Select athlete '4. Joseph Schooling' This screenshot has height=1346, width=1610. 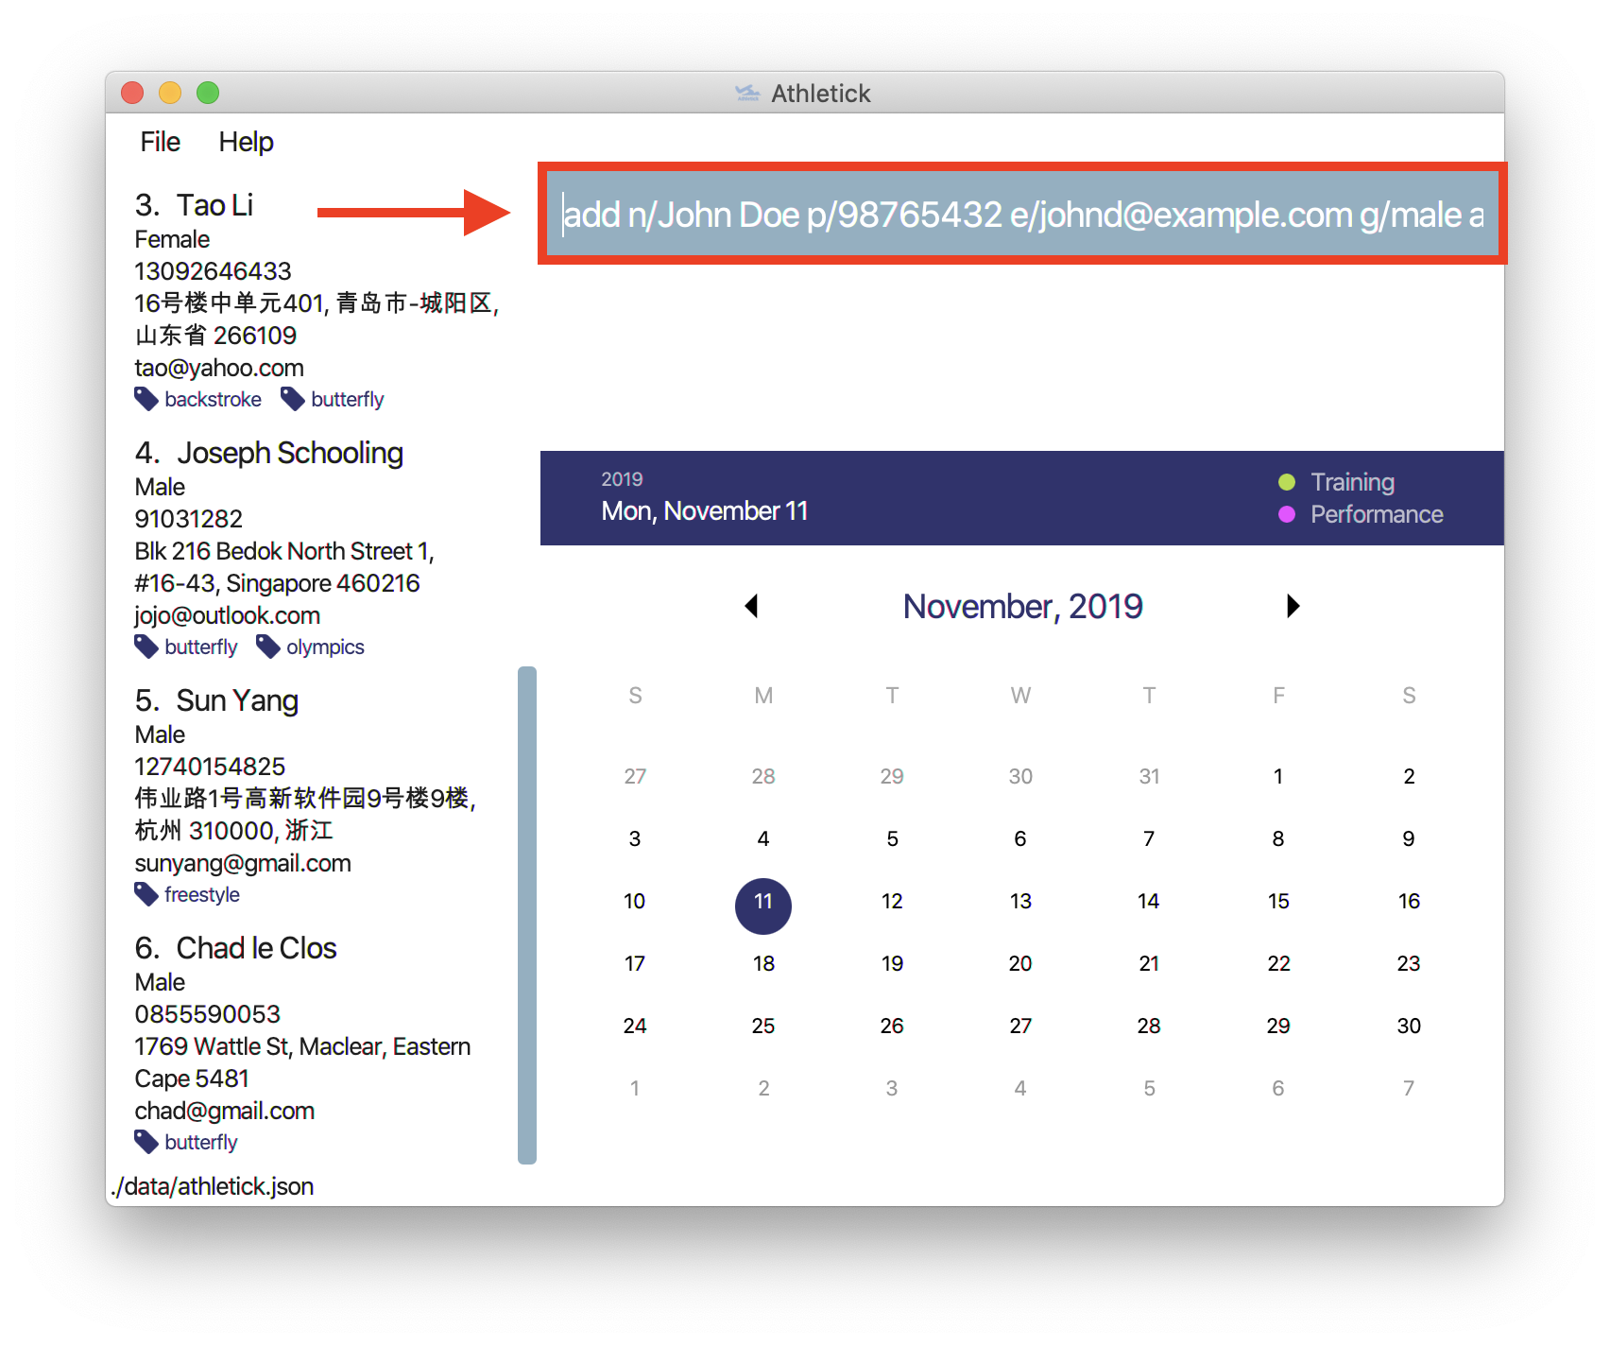tap(269, 453)
